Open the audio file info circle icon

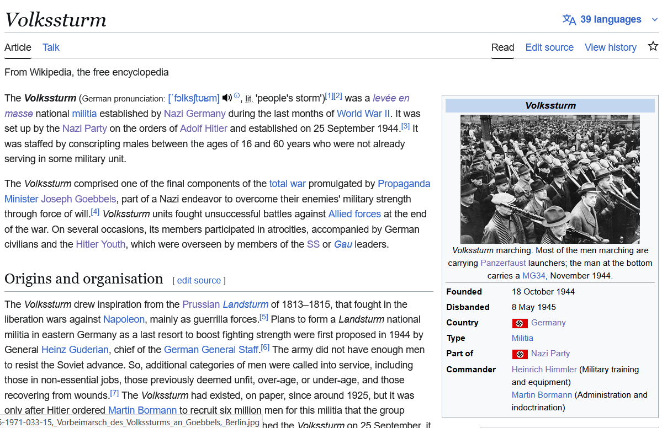coord(237,95)
